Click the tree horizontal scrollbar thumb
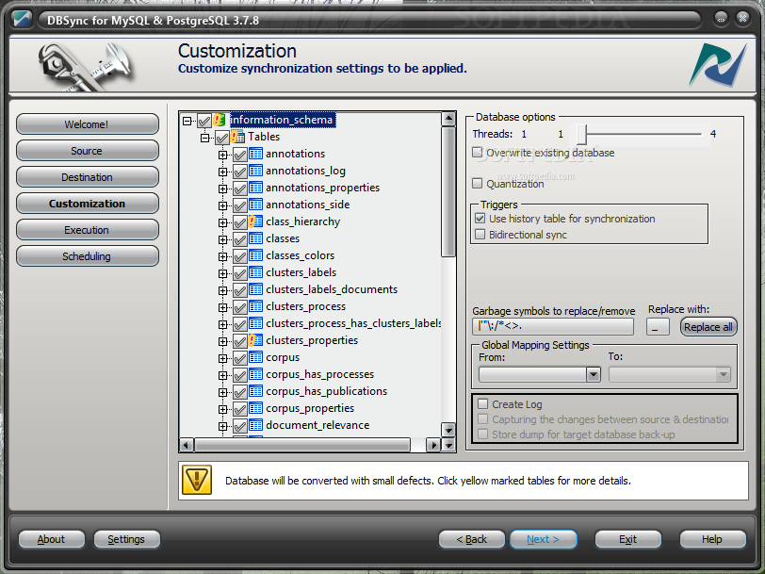The height and width of the screenshot is (574, 765). click(x=302, y=445)
